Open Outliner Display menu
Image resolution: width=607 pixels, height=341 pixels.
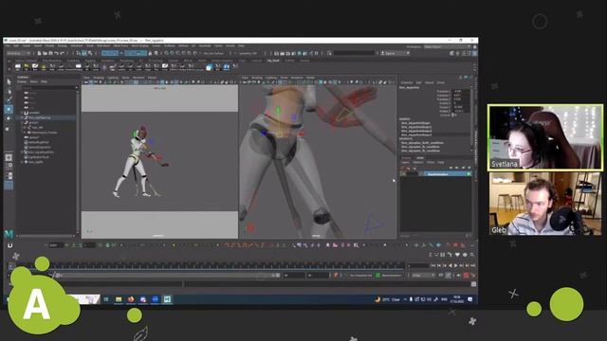[x=22, y=81]
